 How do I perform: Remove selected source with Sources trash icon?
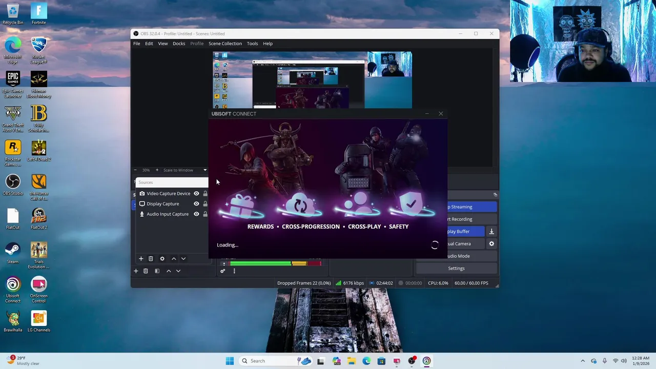click(x=151, y=259)
